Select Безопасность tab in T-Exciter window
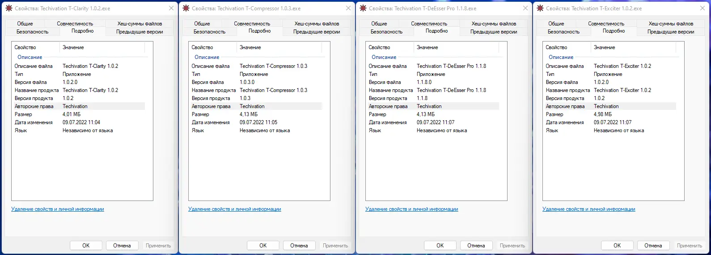This screenshot has width=711, height=255. [x=563, y=32]
